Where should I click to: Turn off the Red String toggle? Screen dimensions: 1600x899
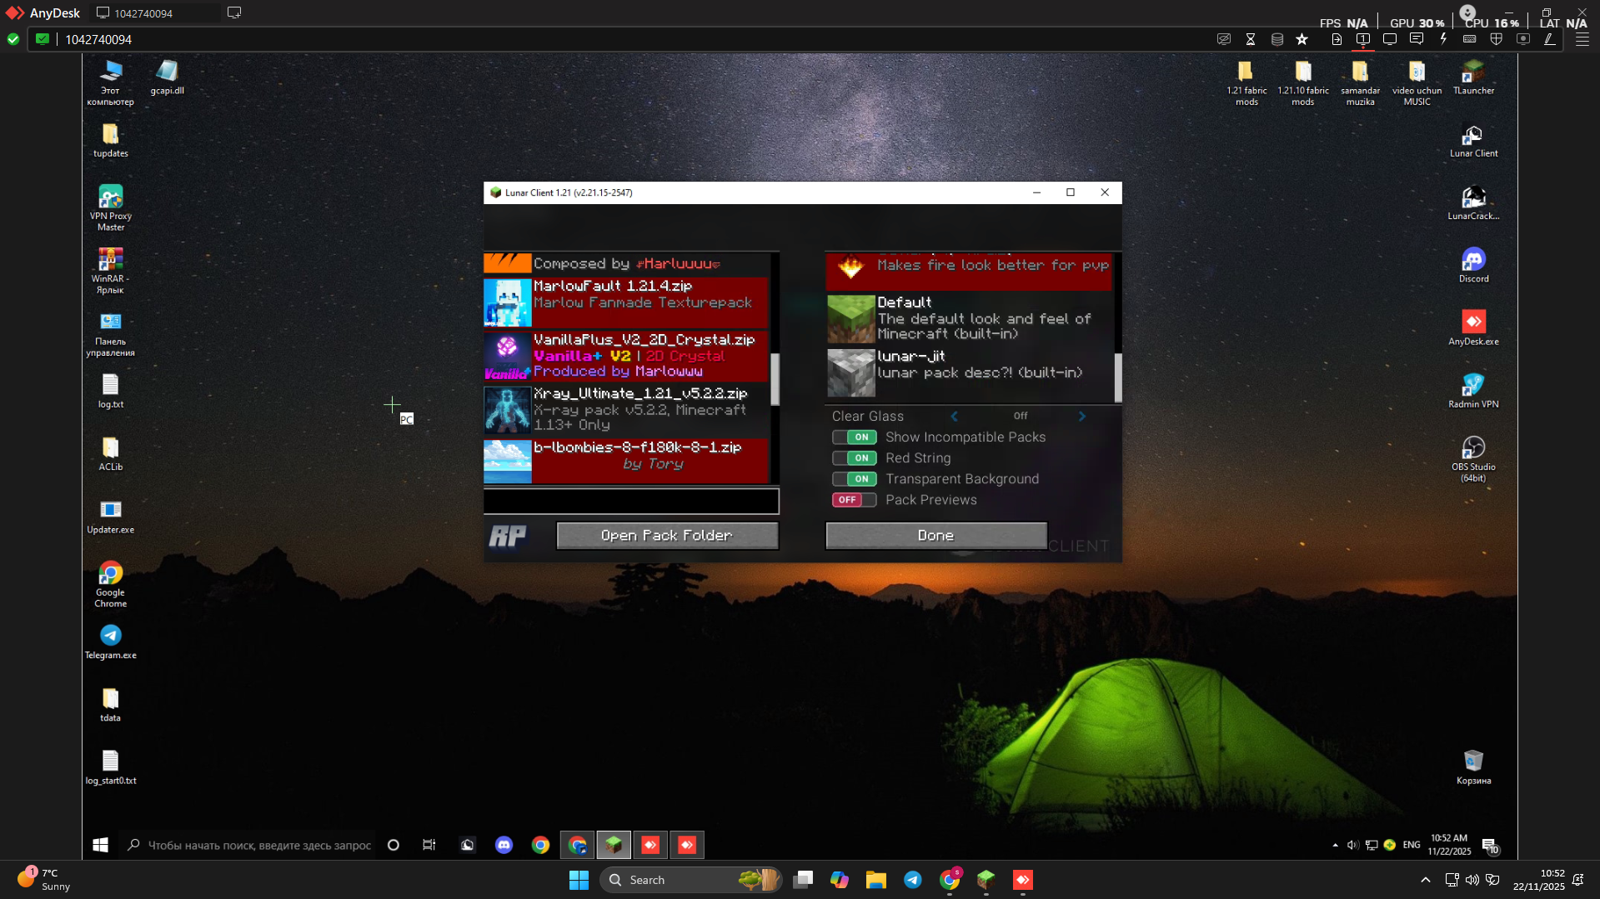tap(854, 458)
